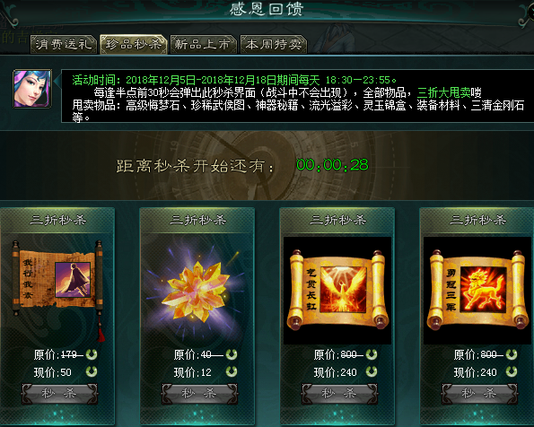Click 秒杀 button under 气贯长虹 scroll
The height and width of the screenshot is (427, 534).
[x=339, y=394]
